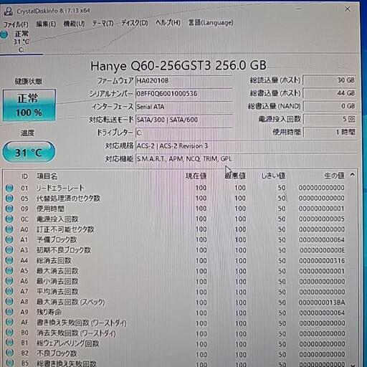Click the status icon for A1 予備ブロック数

(x=9, y=239)
